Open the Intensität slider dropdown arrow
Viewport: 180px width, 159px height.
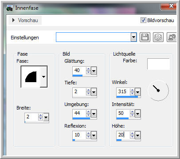click(137, 114)
